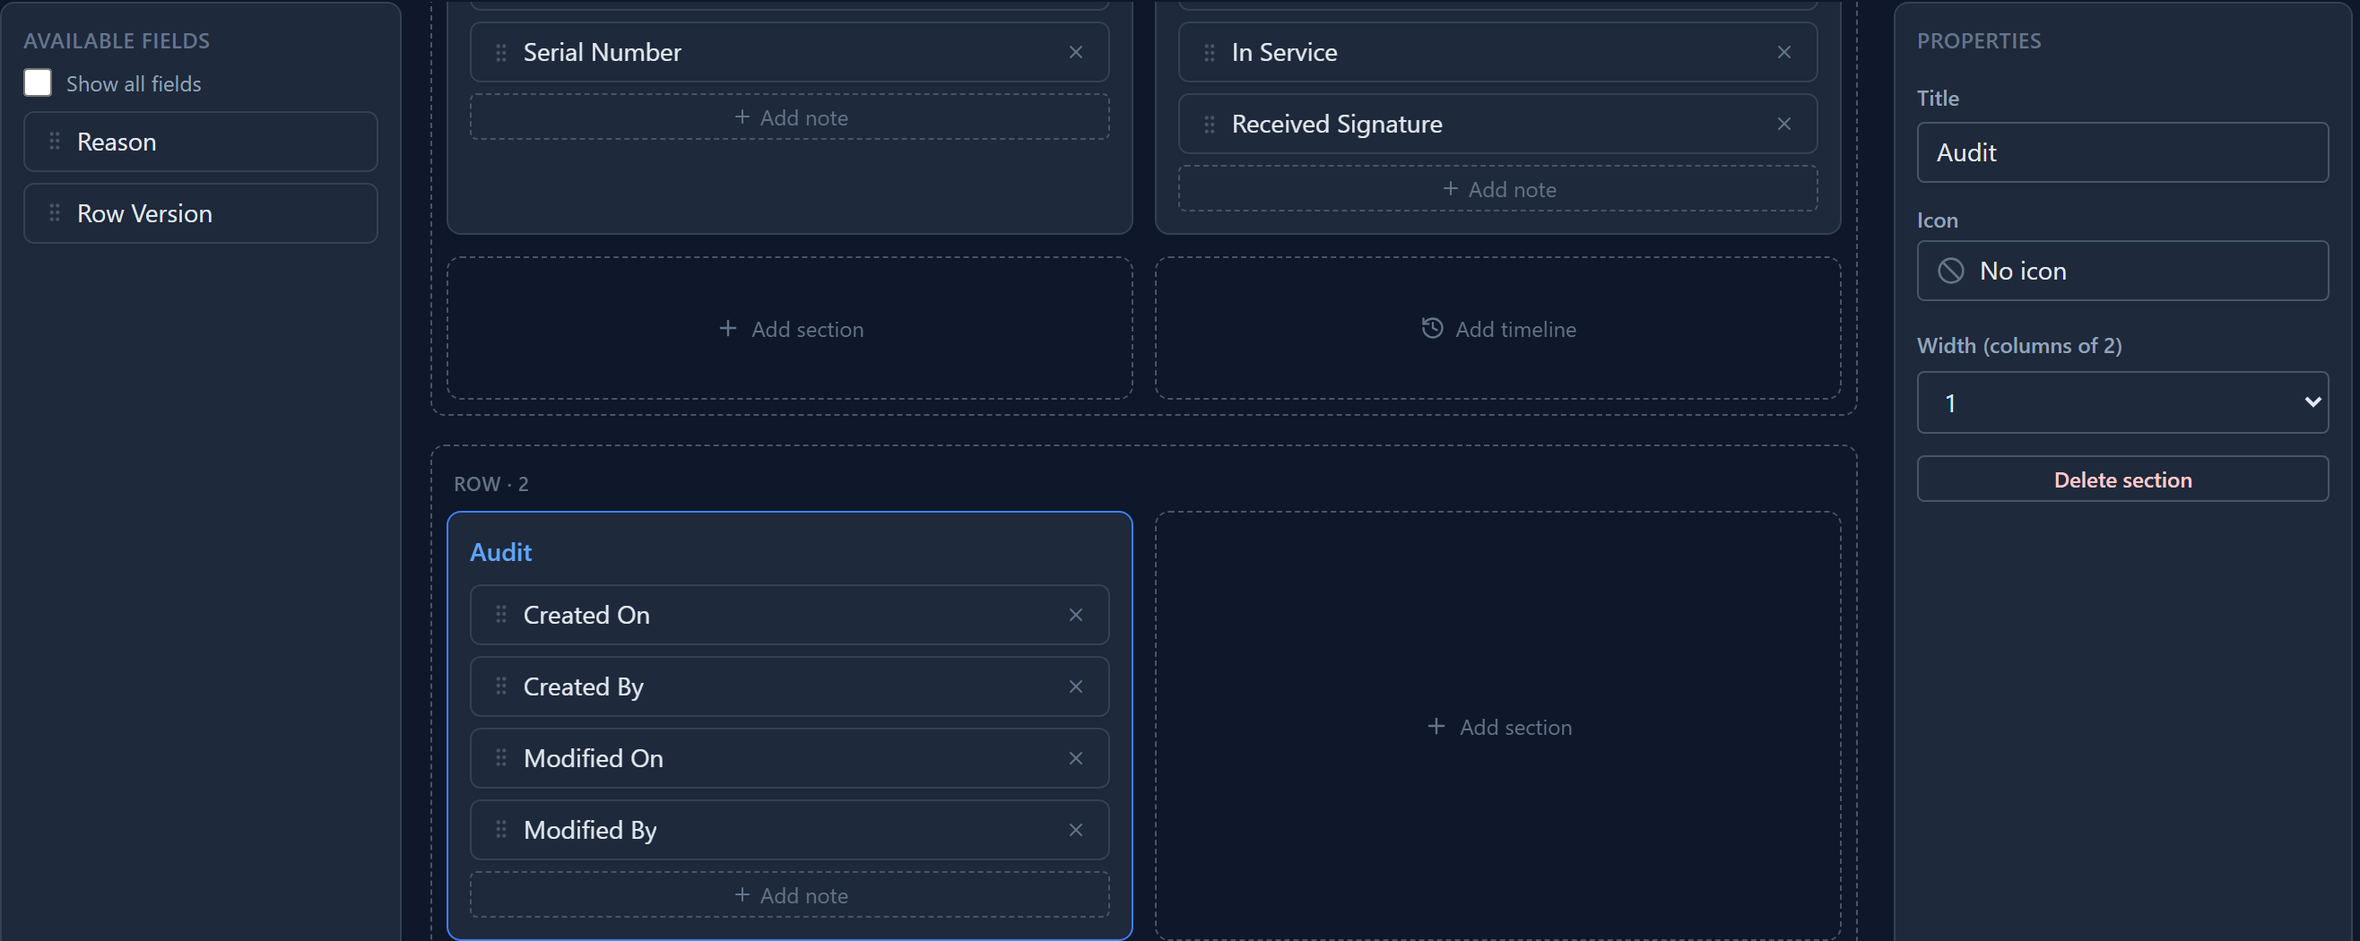This screenshot has width=2360, height=941.
Task: Click the In Service drag handle
Action: tap(1210, 52)
